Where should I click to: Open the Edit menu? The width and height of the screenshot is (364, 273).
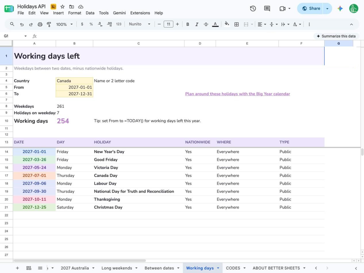[32, 13]
